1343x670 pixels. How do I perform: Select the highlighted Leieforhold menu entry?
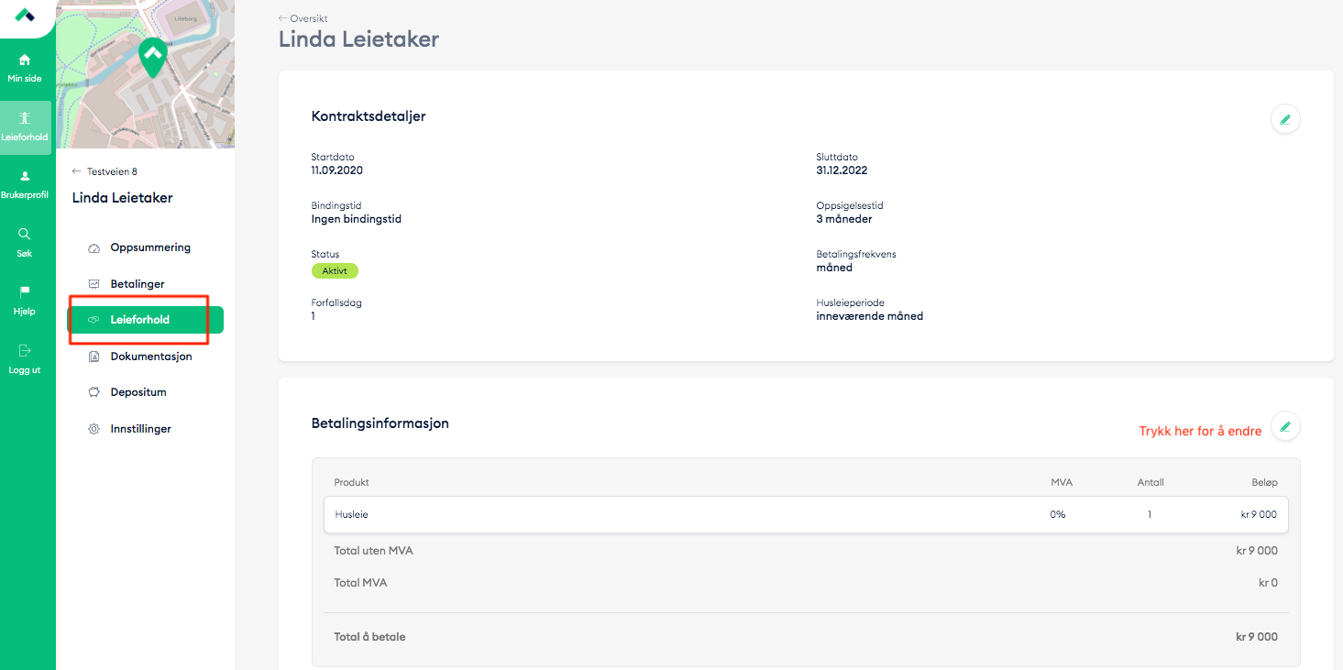pos(138,319)
